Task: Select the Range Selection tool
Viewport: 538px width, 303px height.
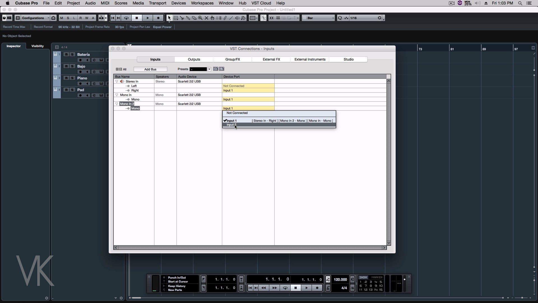Action: point(176,18)
